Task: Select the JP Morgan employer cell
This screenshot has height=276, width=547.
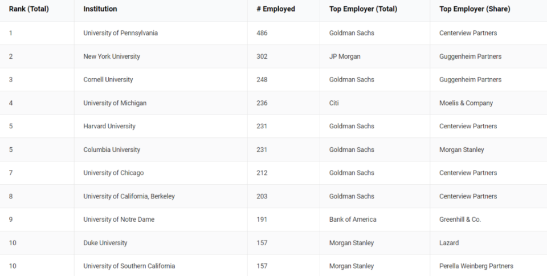Action: pyautogui.click(x=345, y=56)
